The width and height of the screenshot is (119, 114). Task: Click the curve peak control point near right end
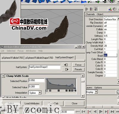(72, 84)
